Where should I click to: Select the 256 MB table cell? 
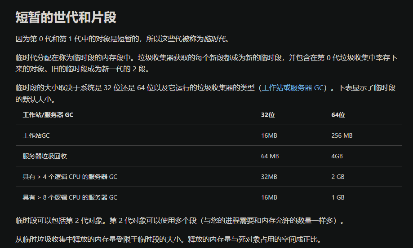pos(342,135)
